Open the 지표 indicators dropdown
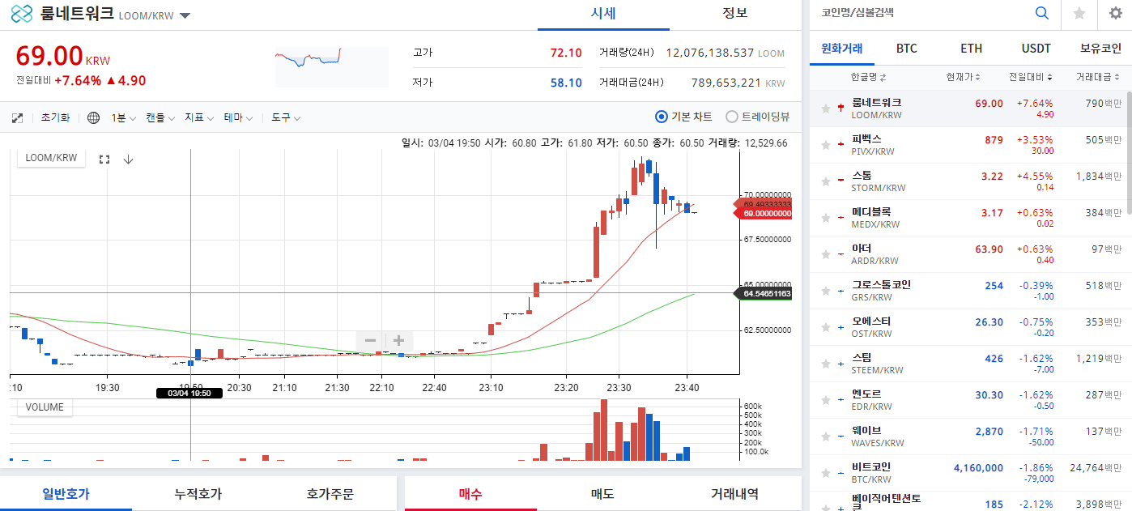The height and width of the screenshot is (511, 1132). click(x=199, y=117)
